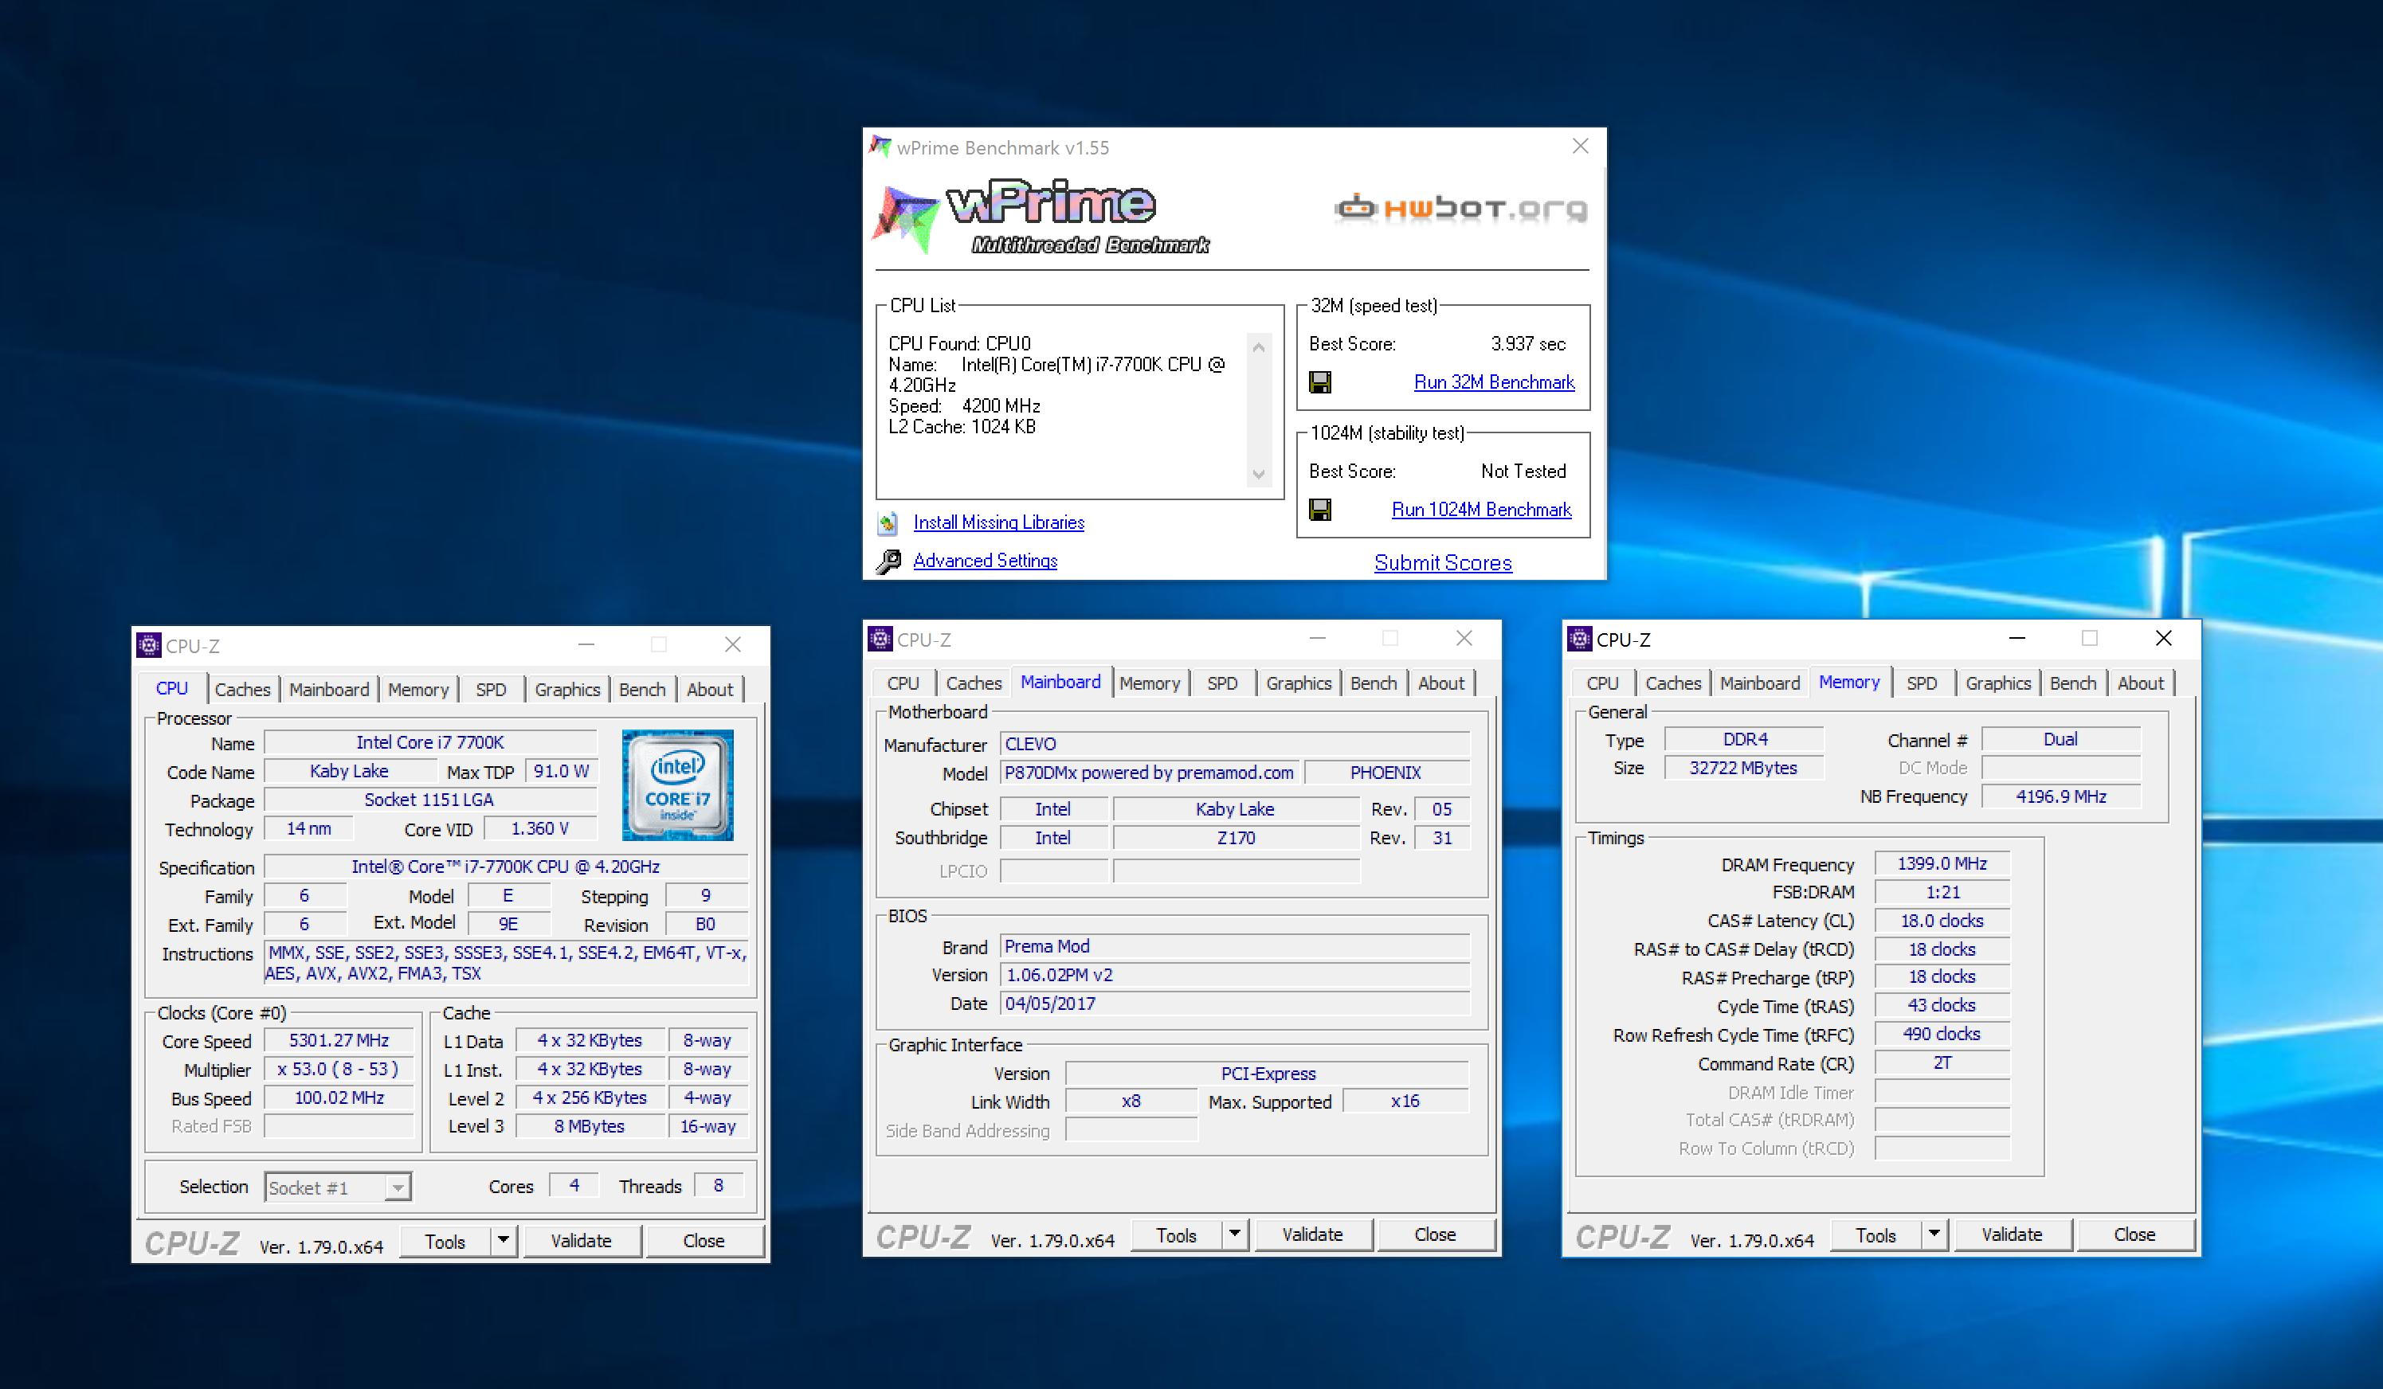Click the Submit Scores link
The height and width of the screenshot is (1389, 2383).
tap(1442, 562)
